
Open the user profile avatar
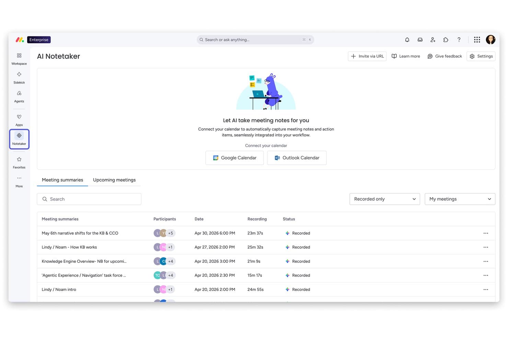coord(490,40)
